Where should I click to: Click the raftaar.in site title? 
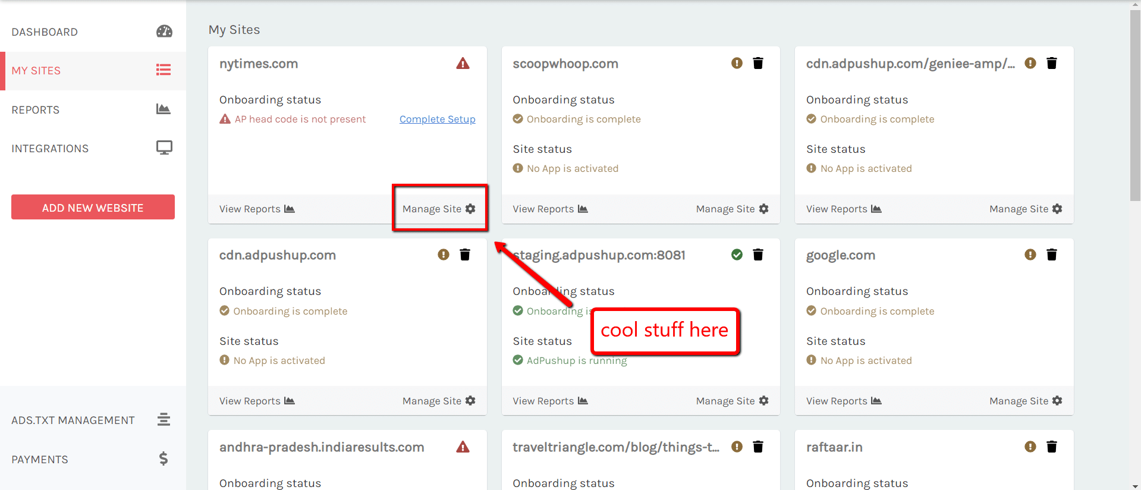[834, 447]
